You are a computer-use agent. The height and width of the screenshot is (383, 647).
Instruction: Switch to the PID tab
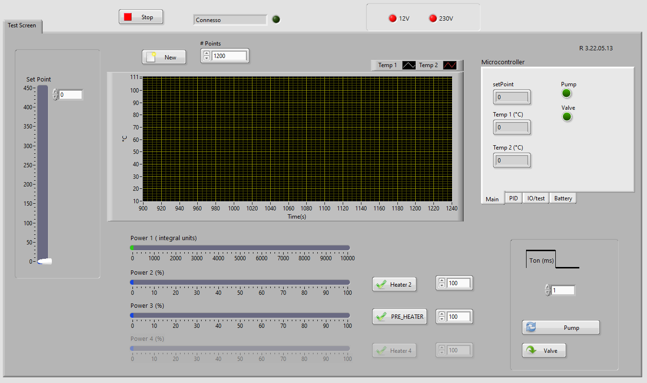pyautogui.click(x=513, y=198)
